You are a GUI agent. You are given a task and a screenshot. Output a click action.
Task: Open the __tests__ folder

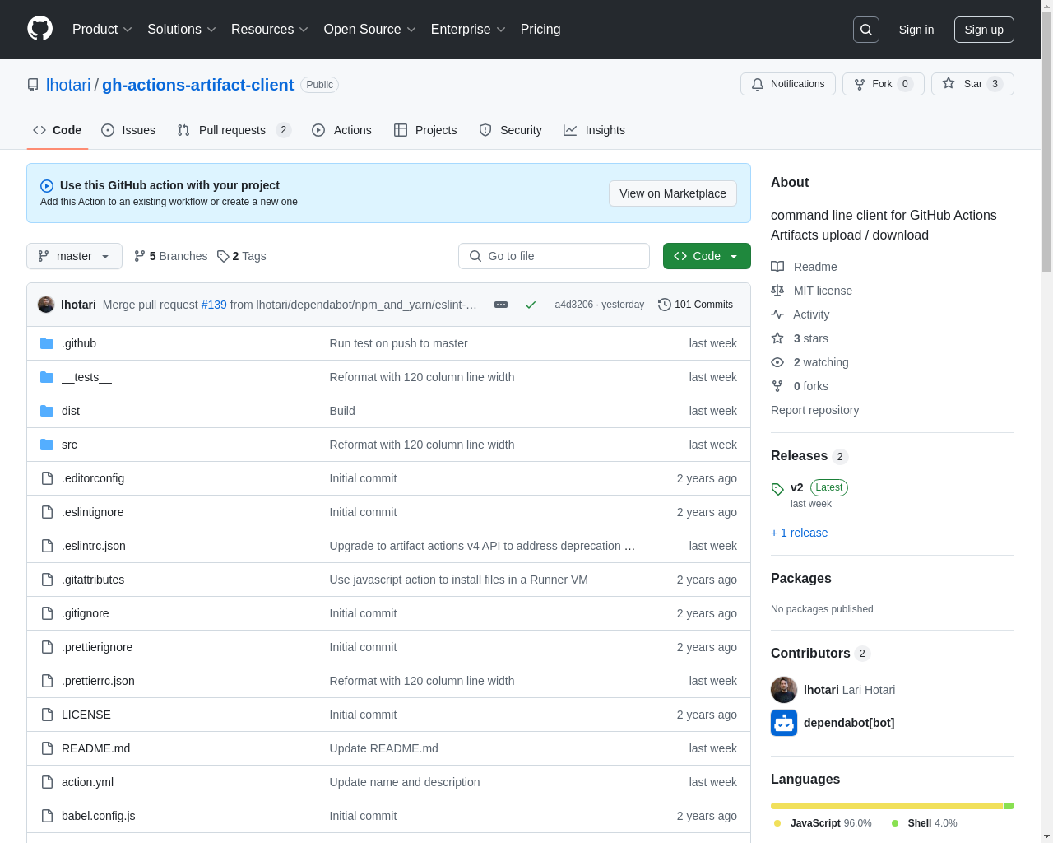86,377
